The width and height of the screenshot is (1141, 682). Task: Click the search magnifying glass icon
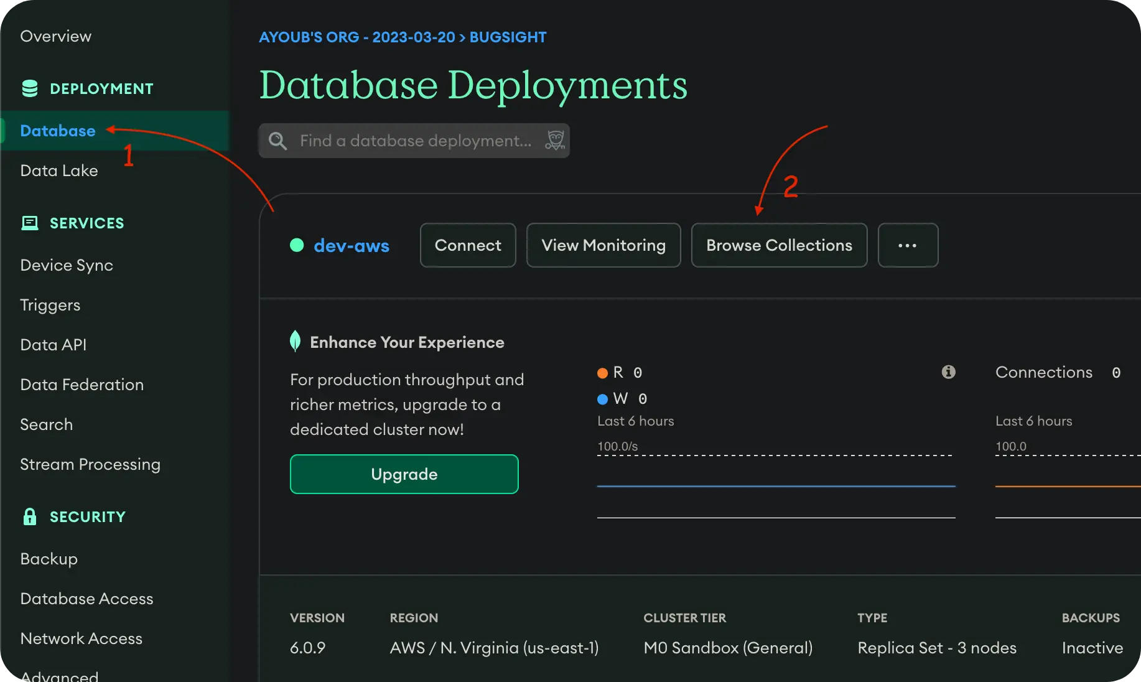(277, 141)
